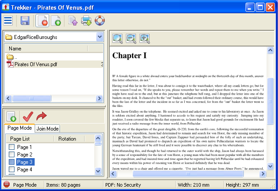Click the Rotation column header
Image resolution: width=278 pixels, height=191 pixels.
(x=69, y=139)
